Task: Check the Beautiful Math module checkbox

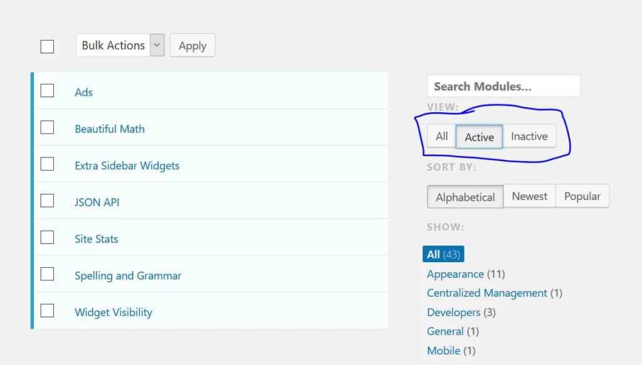Action: coord(47,127)
